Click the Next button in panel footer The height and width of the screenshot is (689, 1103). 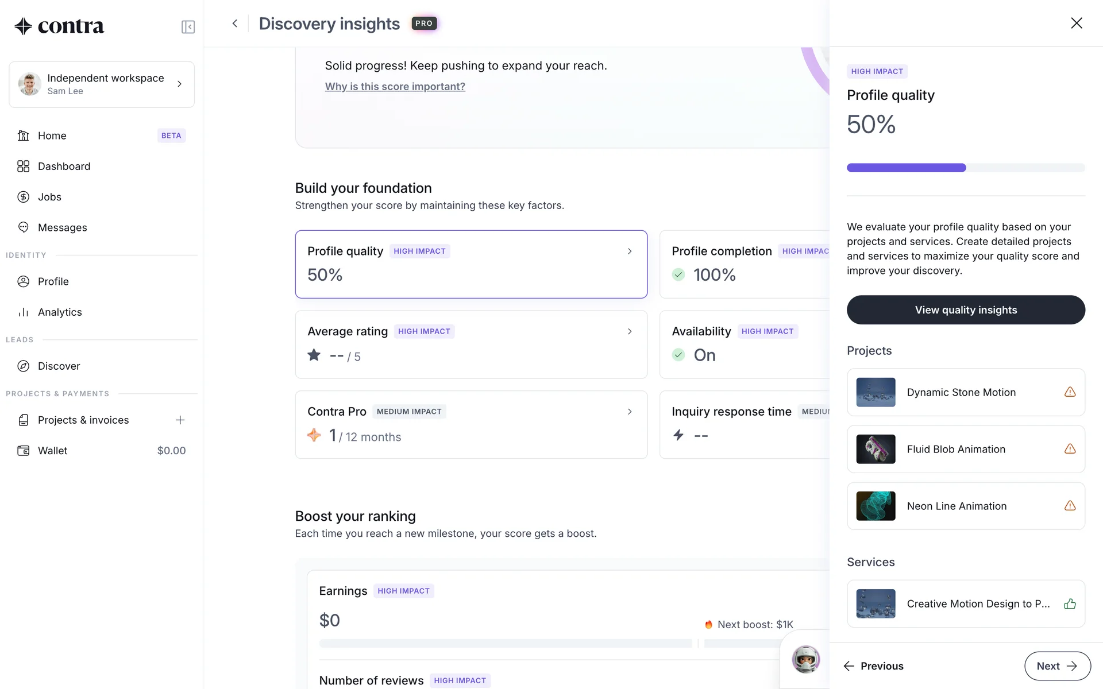[x=1057, y=666]
